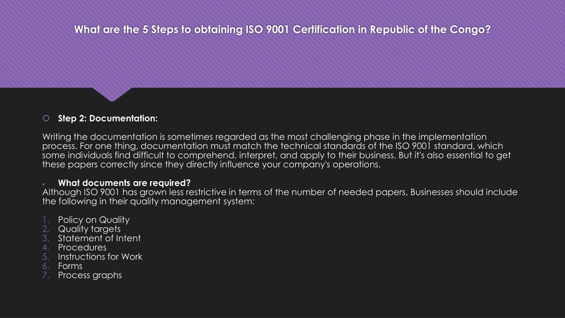Select the 'What documents are required?' subheading

pyautogui.click(x=124, y=183)
